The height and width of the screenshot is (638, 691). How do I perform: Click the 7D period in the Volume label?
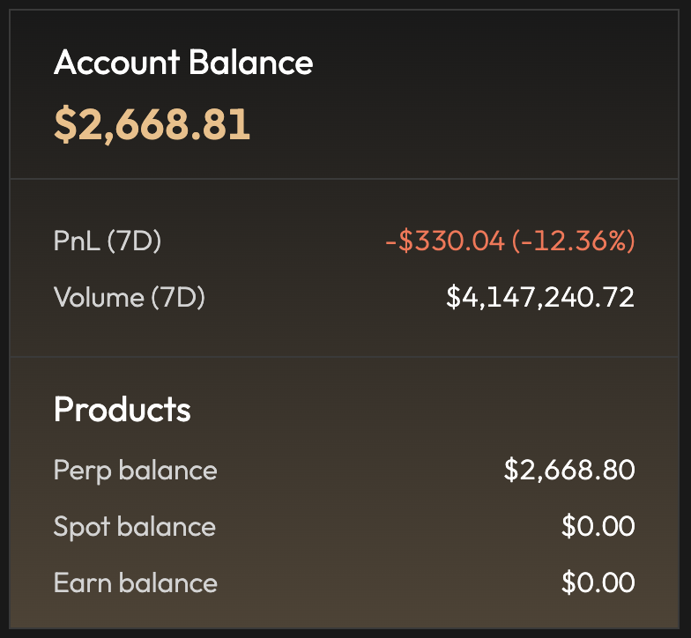pos(177,297)
